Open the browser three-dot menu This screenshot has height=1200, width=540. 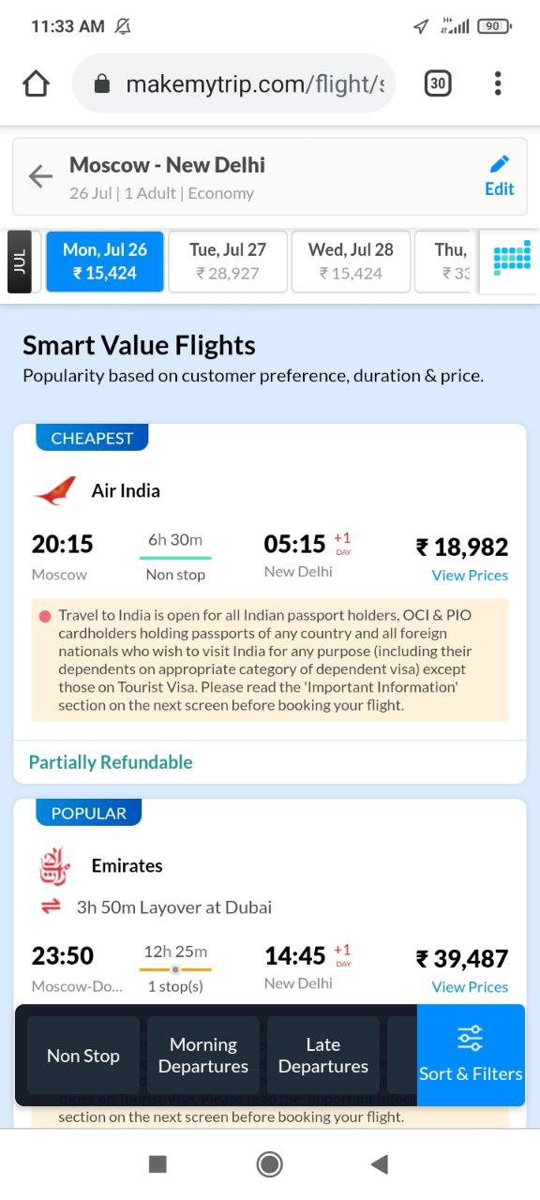[x=498, y=83]
